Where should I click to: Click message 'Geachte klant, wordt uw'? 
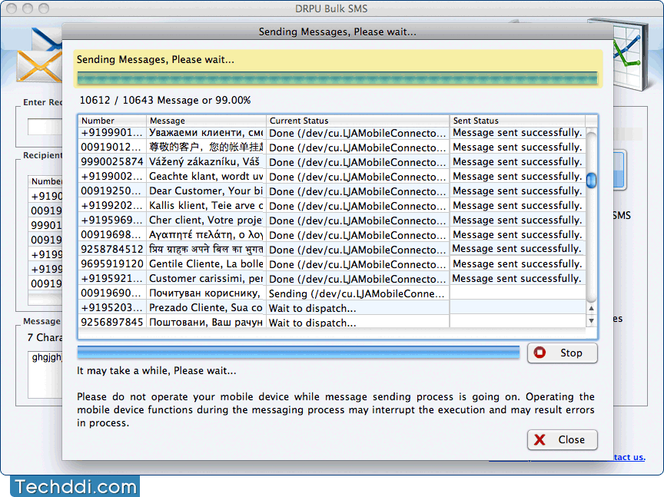(206, 177)
